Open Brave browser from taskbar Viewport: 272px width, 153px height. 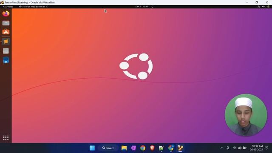(152, 148)
